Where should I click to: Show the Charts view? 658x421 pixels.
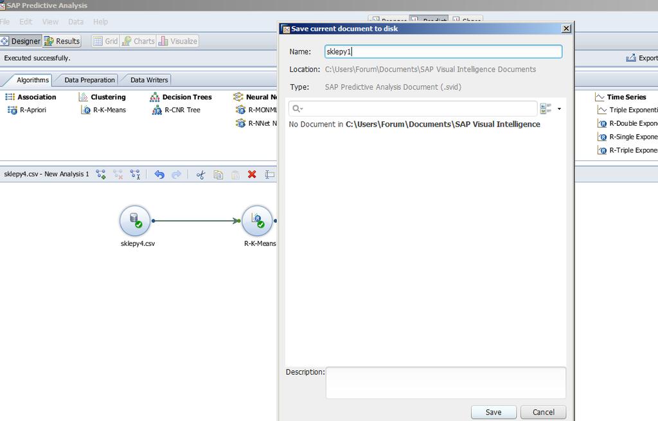tap(139, 41)
